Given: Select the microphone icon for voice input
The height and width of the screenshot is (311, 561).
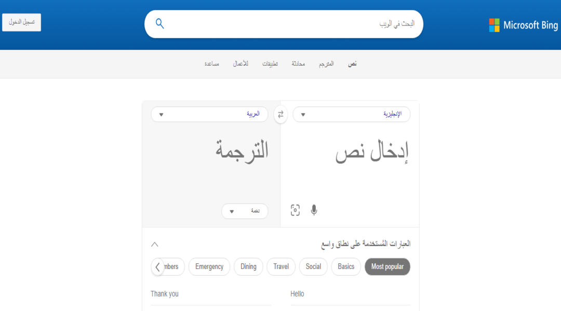Looking at the screenshot, I should click(x=314, y=210).
